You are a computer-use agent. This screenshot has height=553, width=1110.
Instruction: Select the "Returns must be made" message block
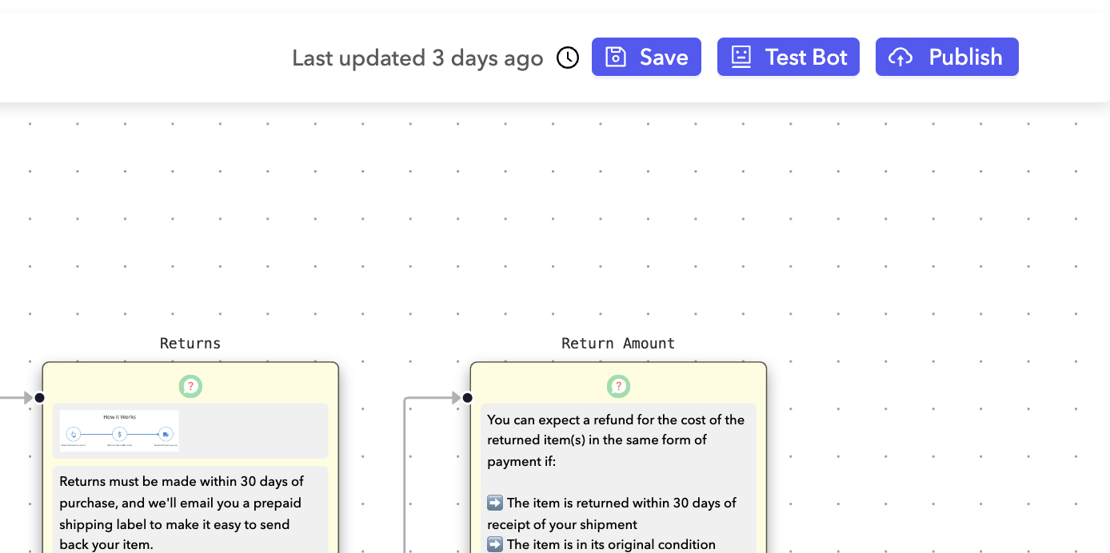click(x=190, y=512)
